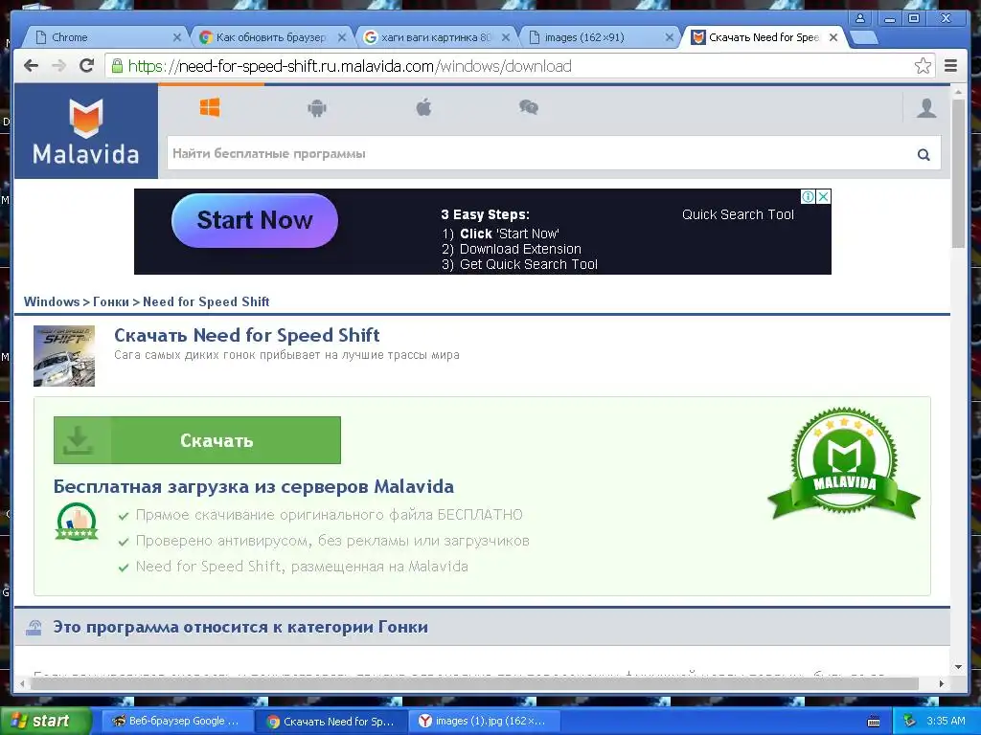Click the Chrome profile person icon in title bar
Screen dimensions: 981x735
pyautogui.click(x=860, y=18)
